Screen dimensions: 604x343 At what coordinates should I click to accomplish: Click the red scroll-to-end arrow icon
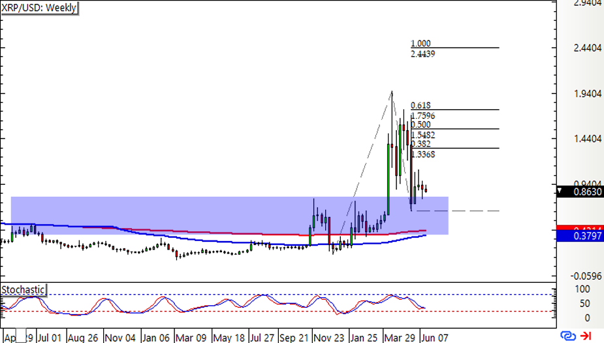click(x=586, y=336)
